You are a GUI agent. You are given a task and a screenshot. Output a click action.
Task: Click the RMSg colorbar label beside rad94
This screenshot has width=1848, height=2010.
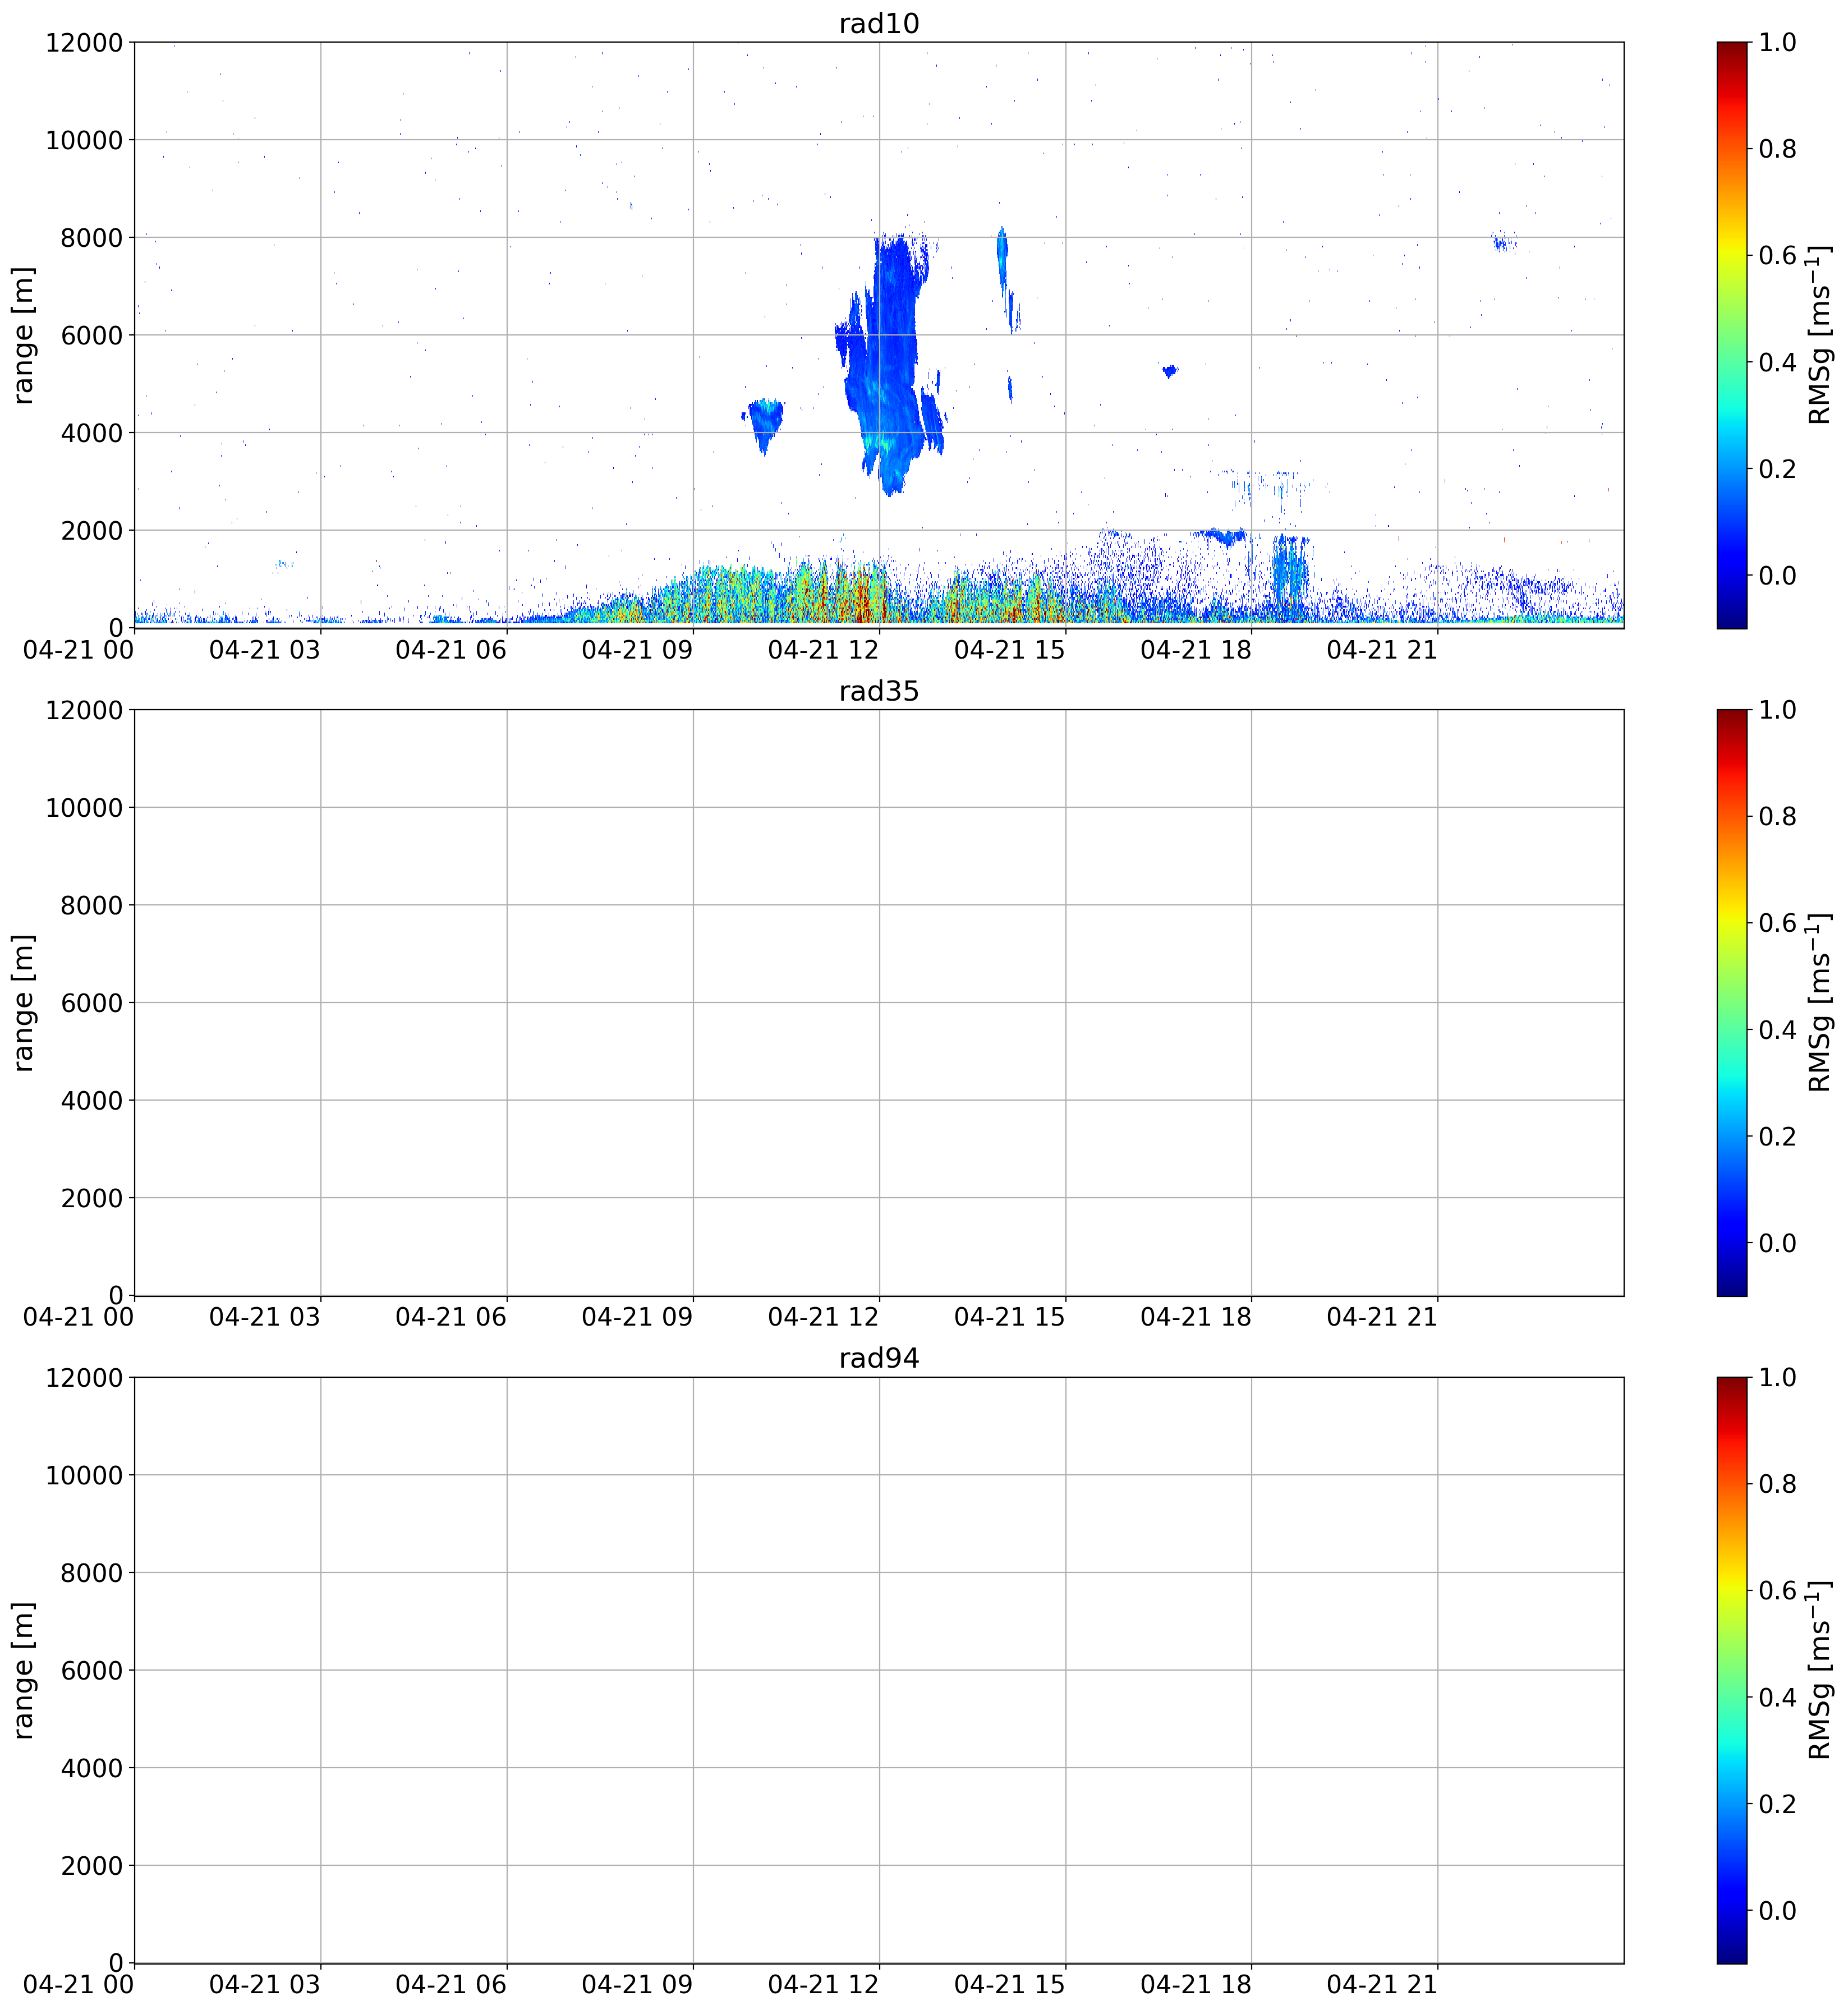(x=1820, y=1670)
